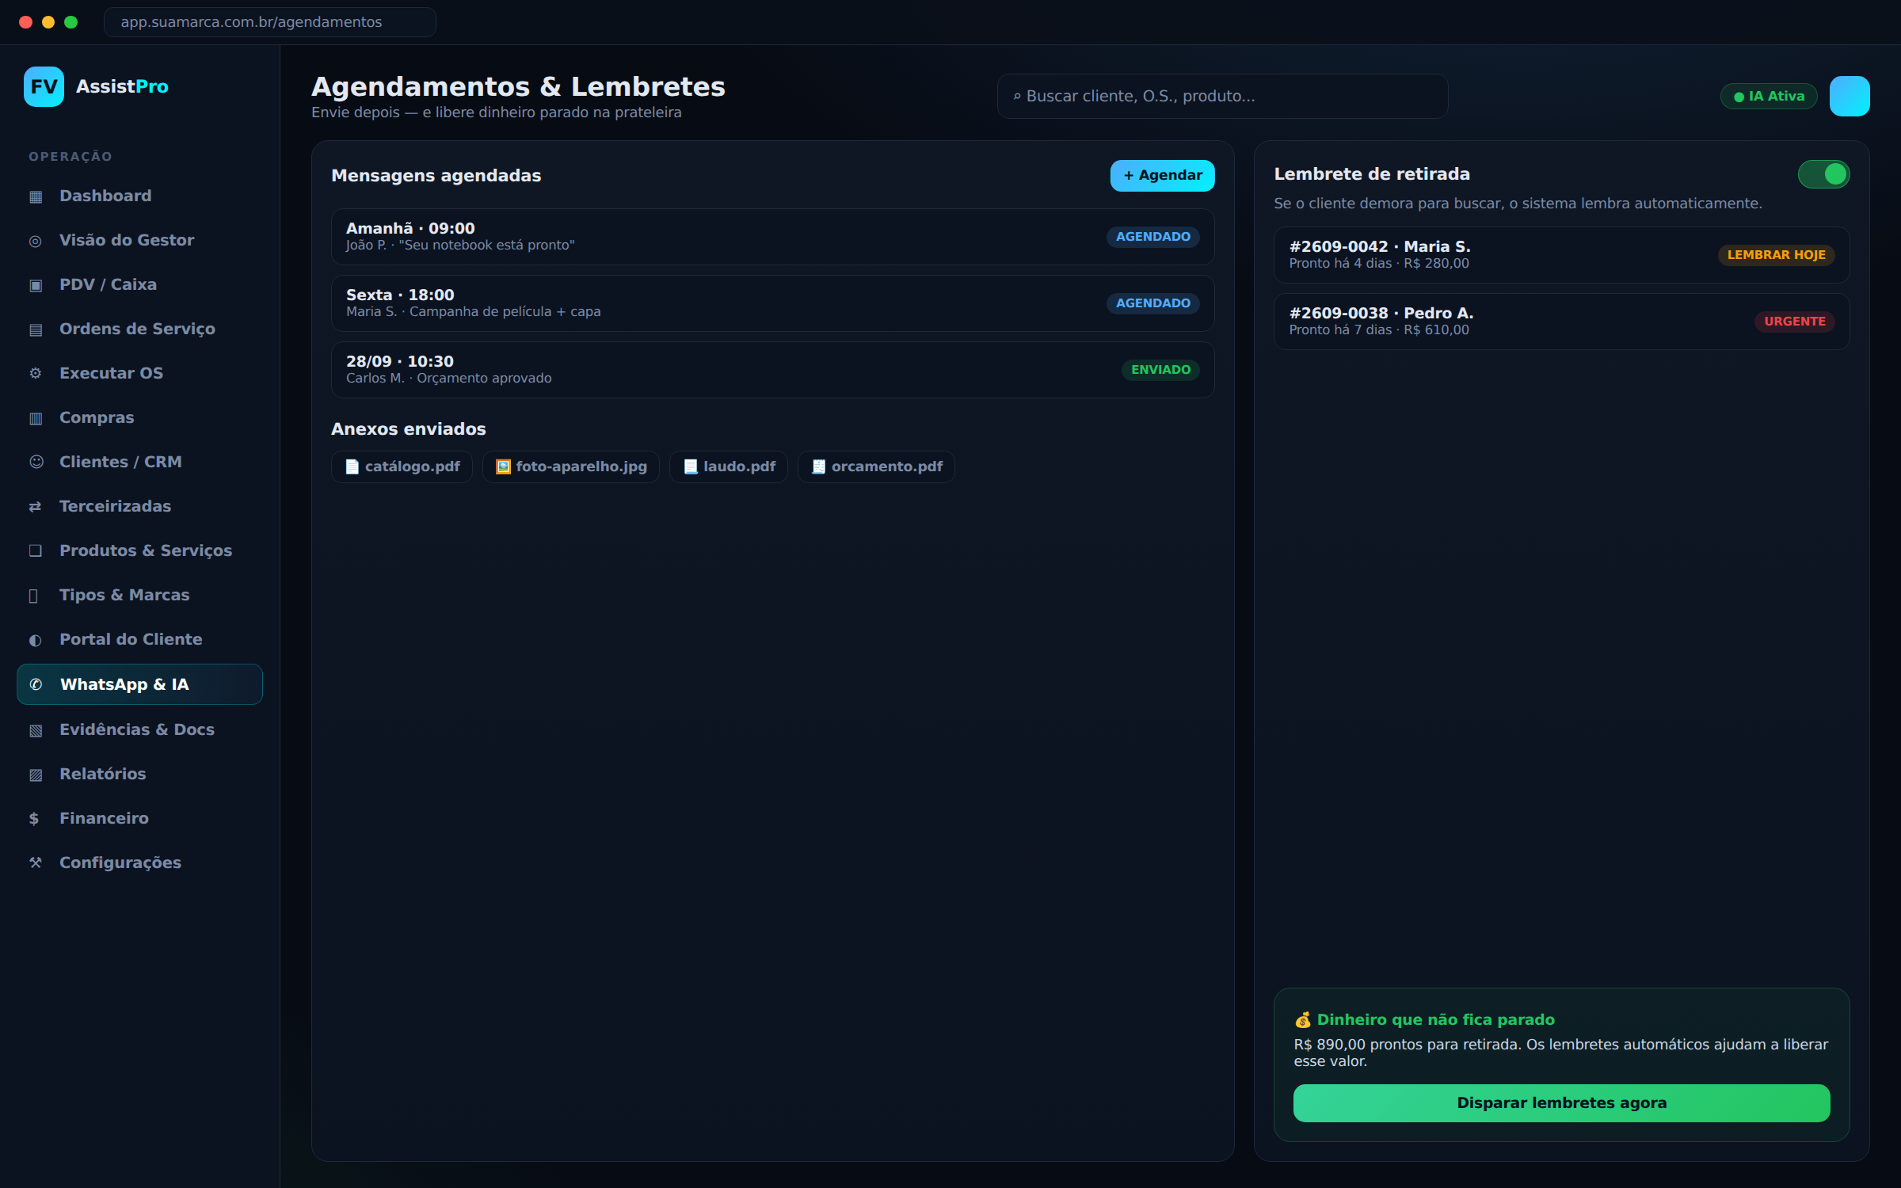The image size is (1901, 1188).
Task: Click the Tipos & Marcas icon
Action: click(x=33, y=596)
